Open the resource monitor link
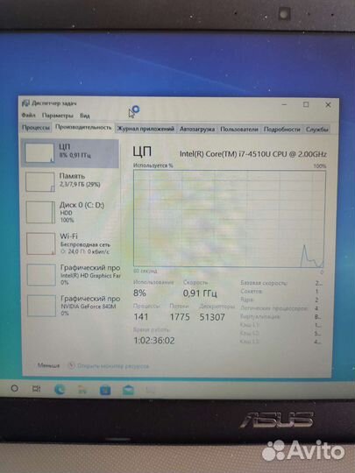 113,366
